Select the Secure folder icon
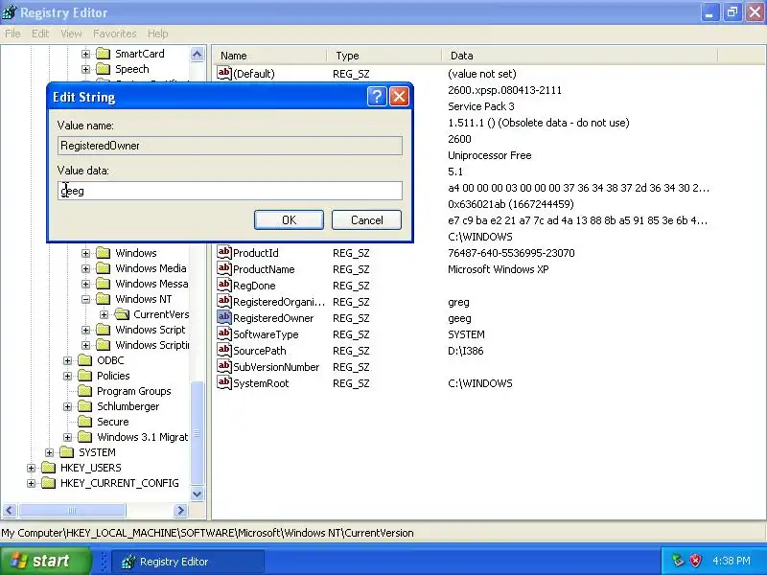The width and height of the screenshot is (767, 575). tap(84, 422)
